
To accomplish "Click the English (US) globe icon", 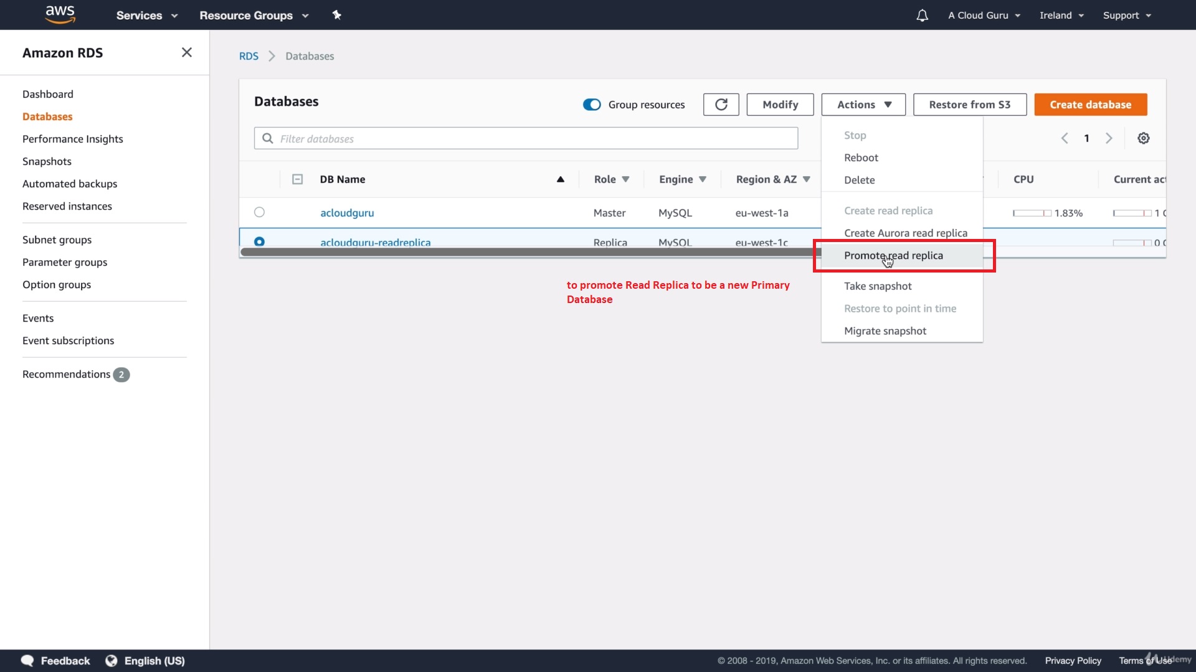I will [x=112, y=661].
